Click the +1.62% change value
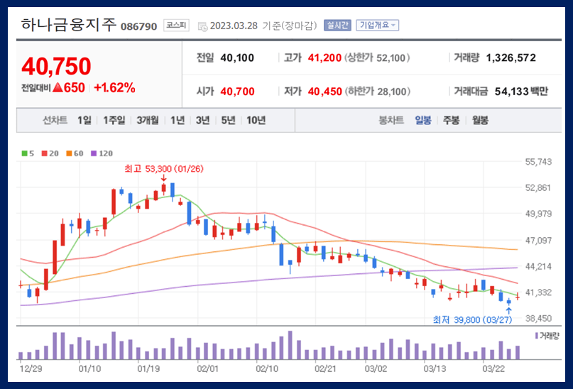Viewport: 573px width, 389px height. tap(114, 87)
